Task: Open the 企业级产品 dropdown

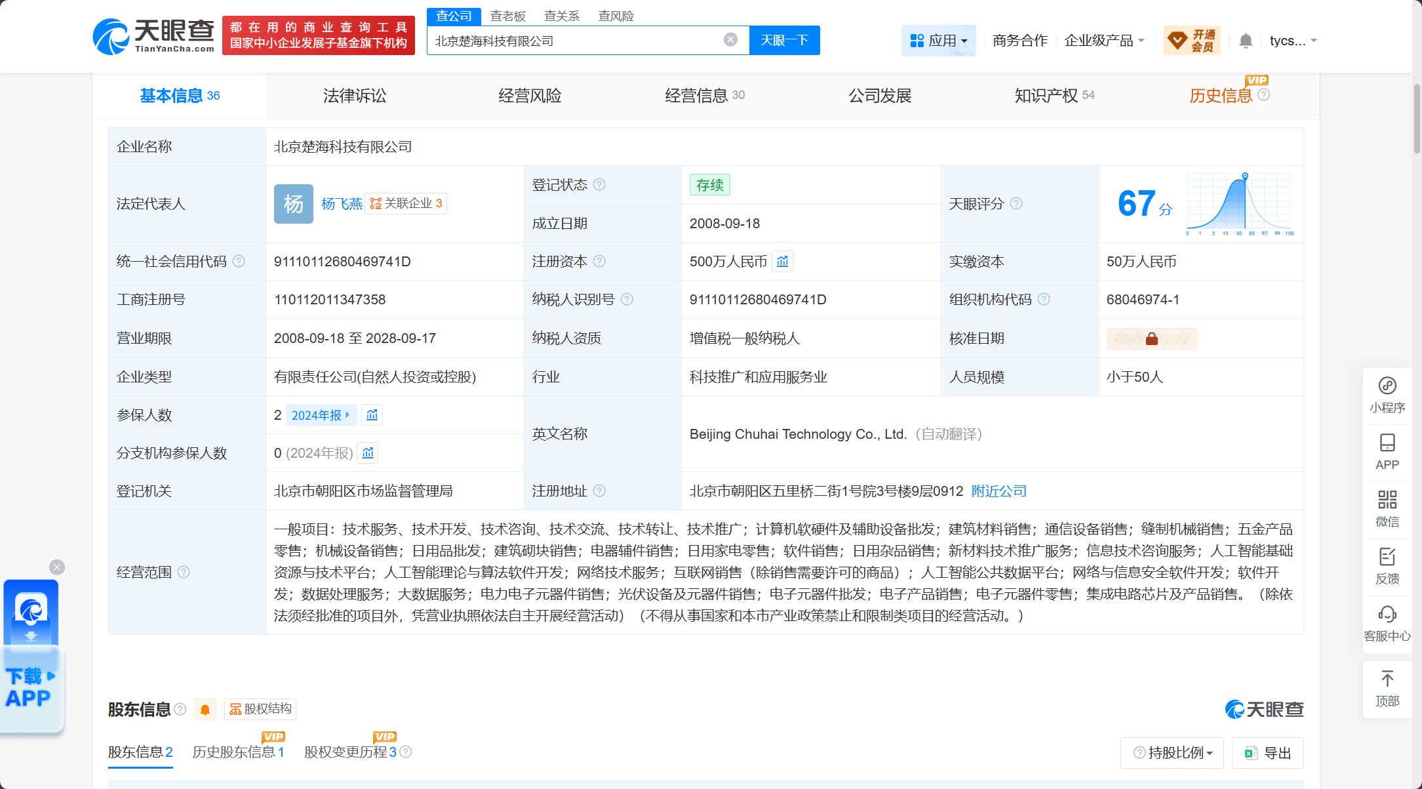Action: pos(1105,41)
